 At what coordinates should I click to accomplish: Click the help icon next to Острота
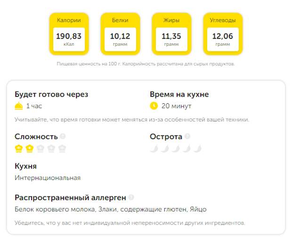point(187,136)
